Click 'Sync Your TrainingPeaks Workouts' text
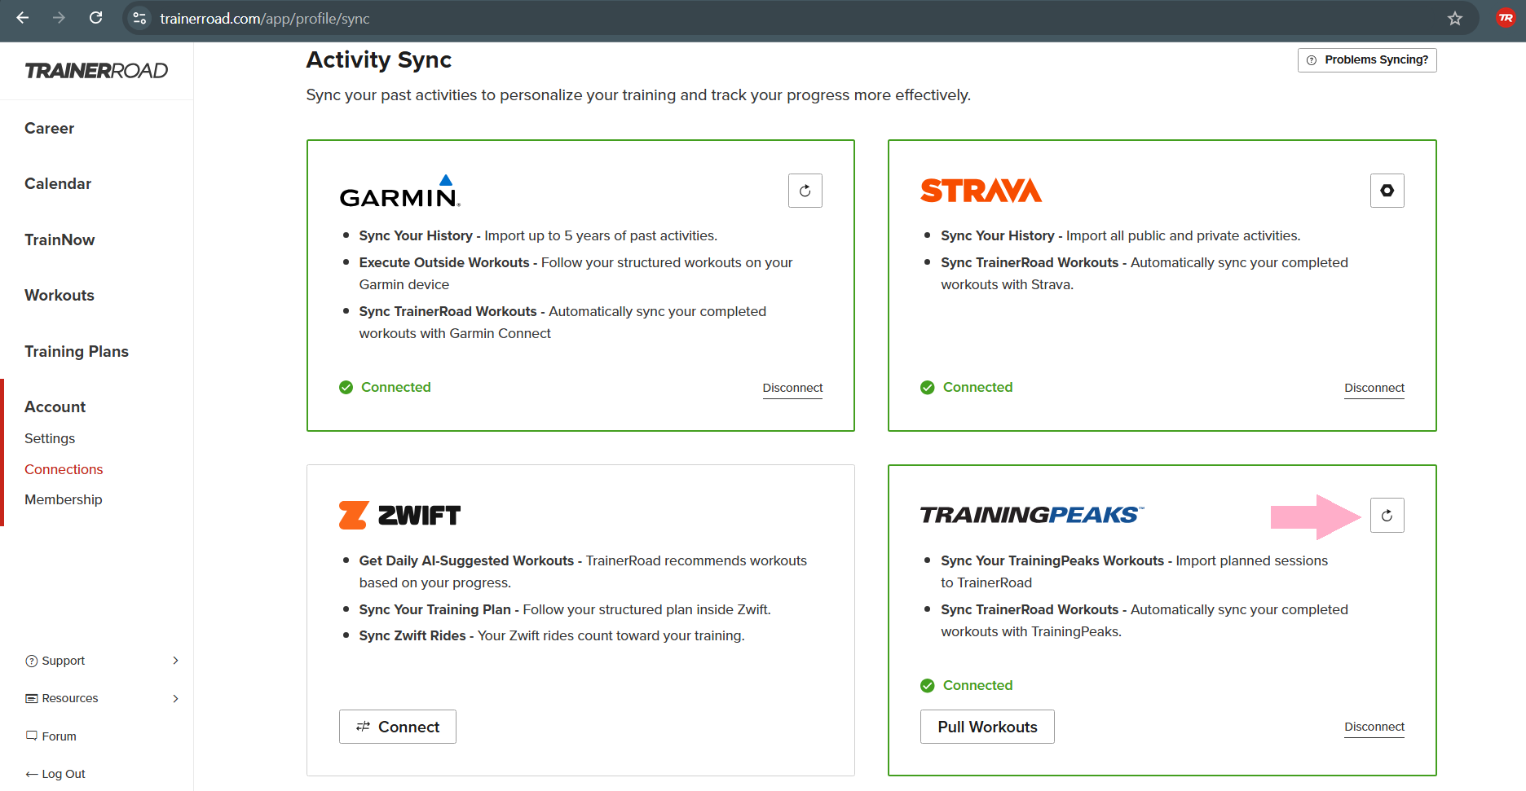The height and width of the screenshot is (791, 1526). pos(1052,560)
